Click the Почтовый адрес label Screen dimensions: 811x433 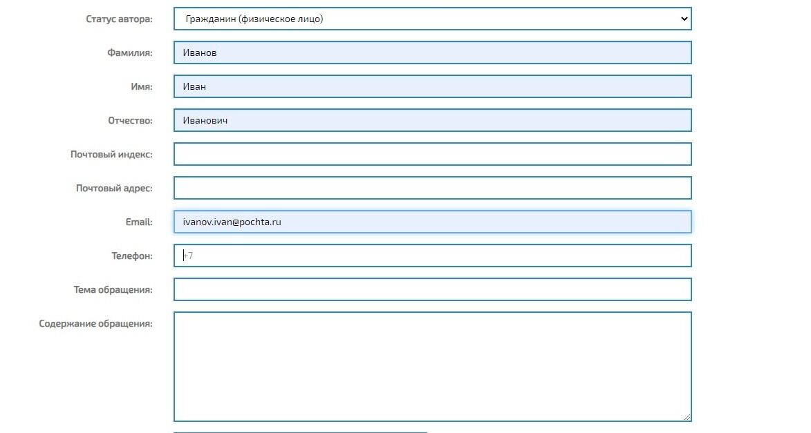coord(114,188)
